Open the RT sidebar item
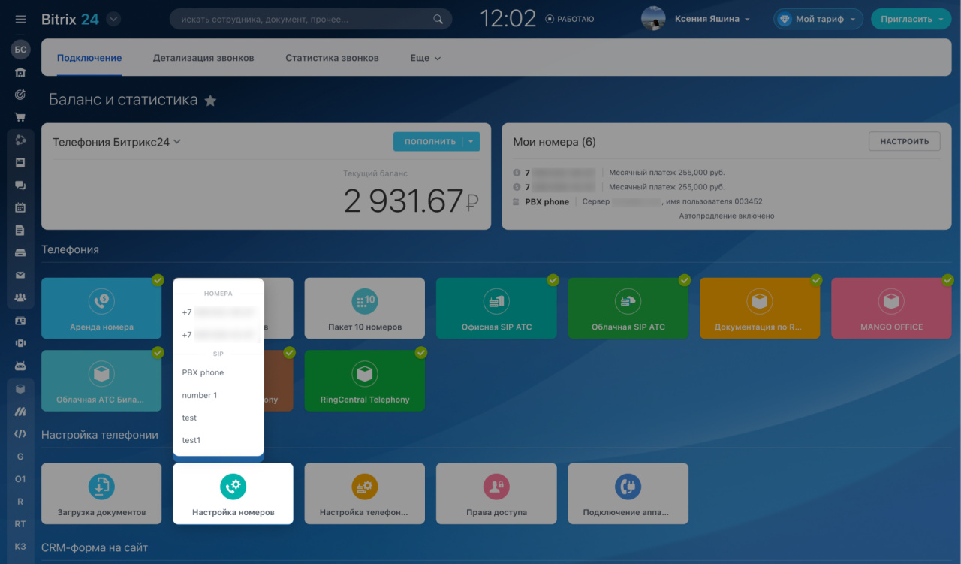 pyautogui.click(x=20, y=523)
